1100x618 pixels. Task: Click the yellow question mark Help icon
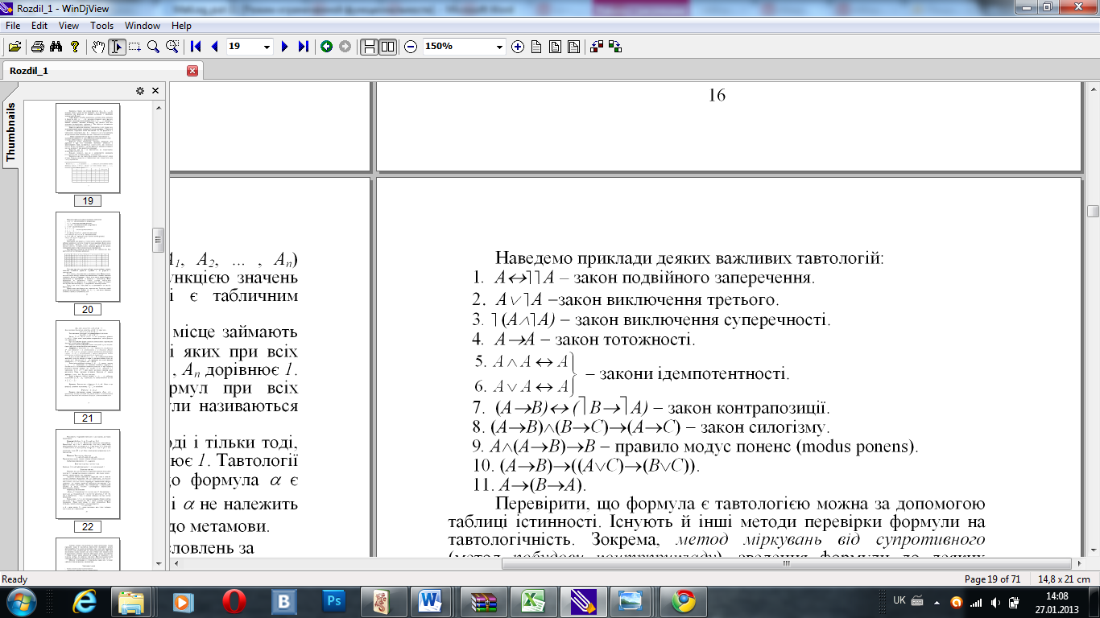click(75, 47)
